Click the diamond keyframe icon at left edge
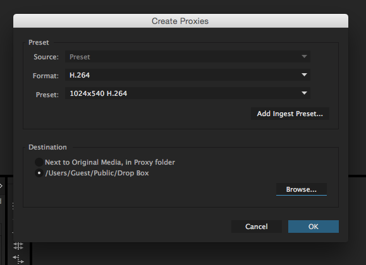The width and height of the screenshot is (366, 265). tap(1, 185)
